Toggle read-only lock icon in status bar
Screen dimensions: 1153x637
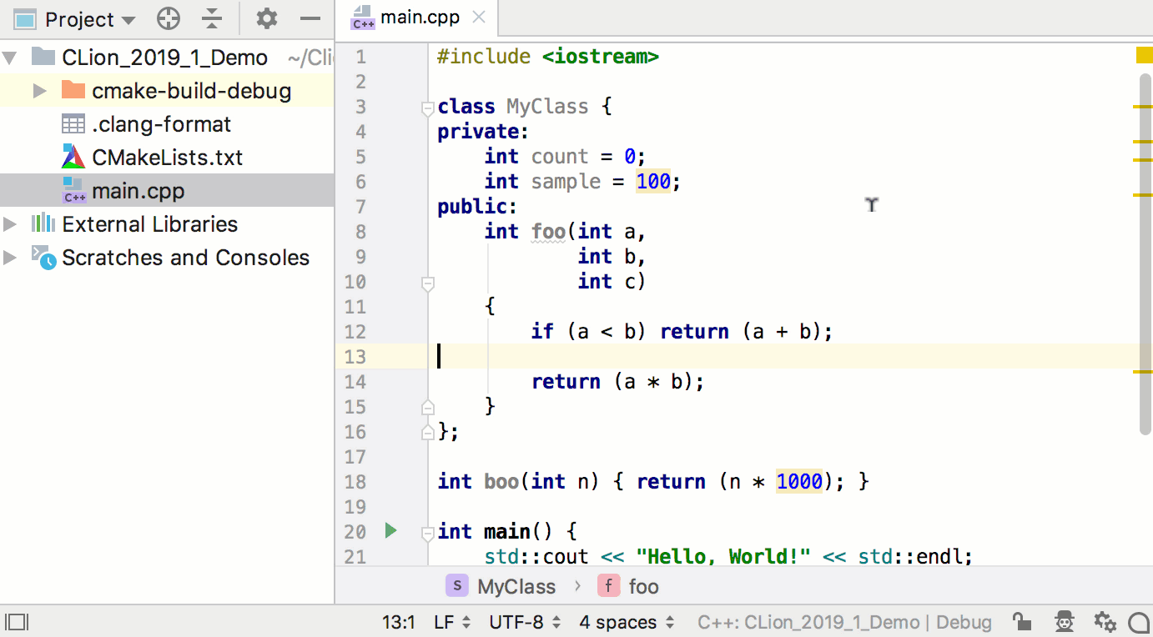(x=1020, y=622)
